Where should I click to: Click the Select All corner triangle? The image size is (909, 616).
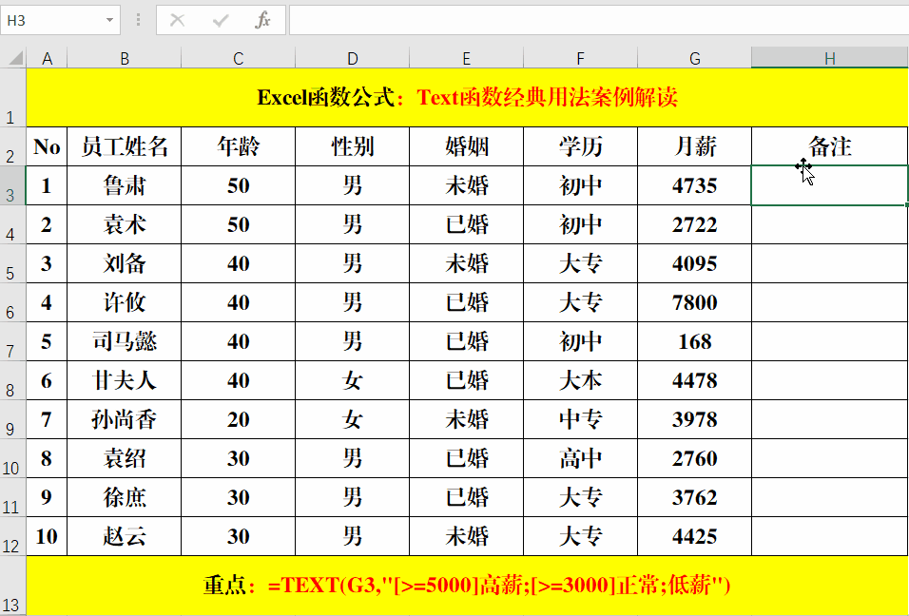tap(14, 58)
